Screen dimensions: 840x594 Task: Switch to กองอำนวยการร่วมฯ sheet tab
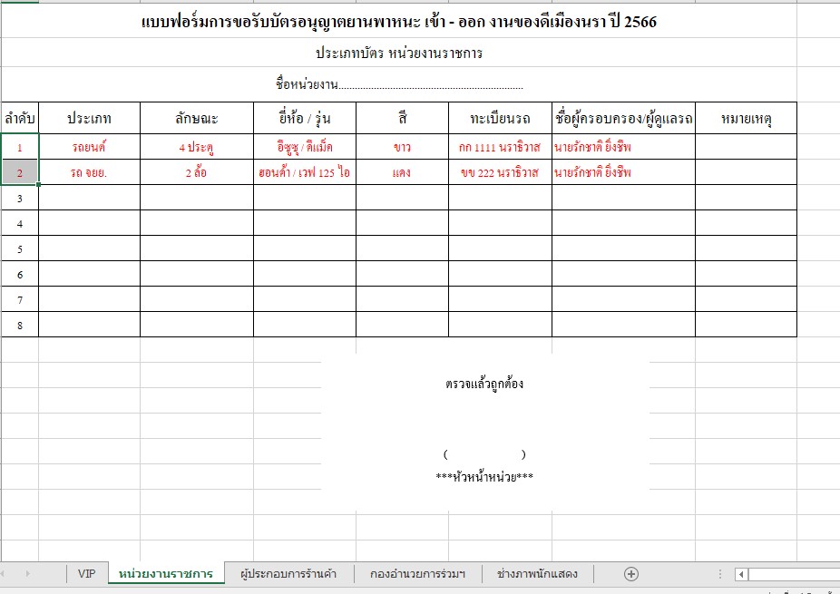[x=417, y=573]
